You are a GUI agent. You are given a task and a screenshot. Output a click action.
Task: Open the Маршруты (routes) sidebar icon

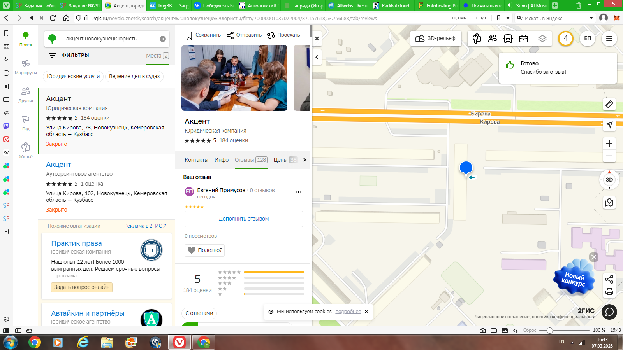(x=26, y=67)
